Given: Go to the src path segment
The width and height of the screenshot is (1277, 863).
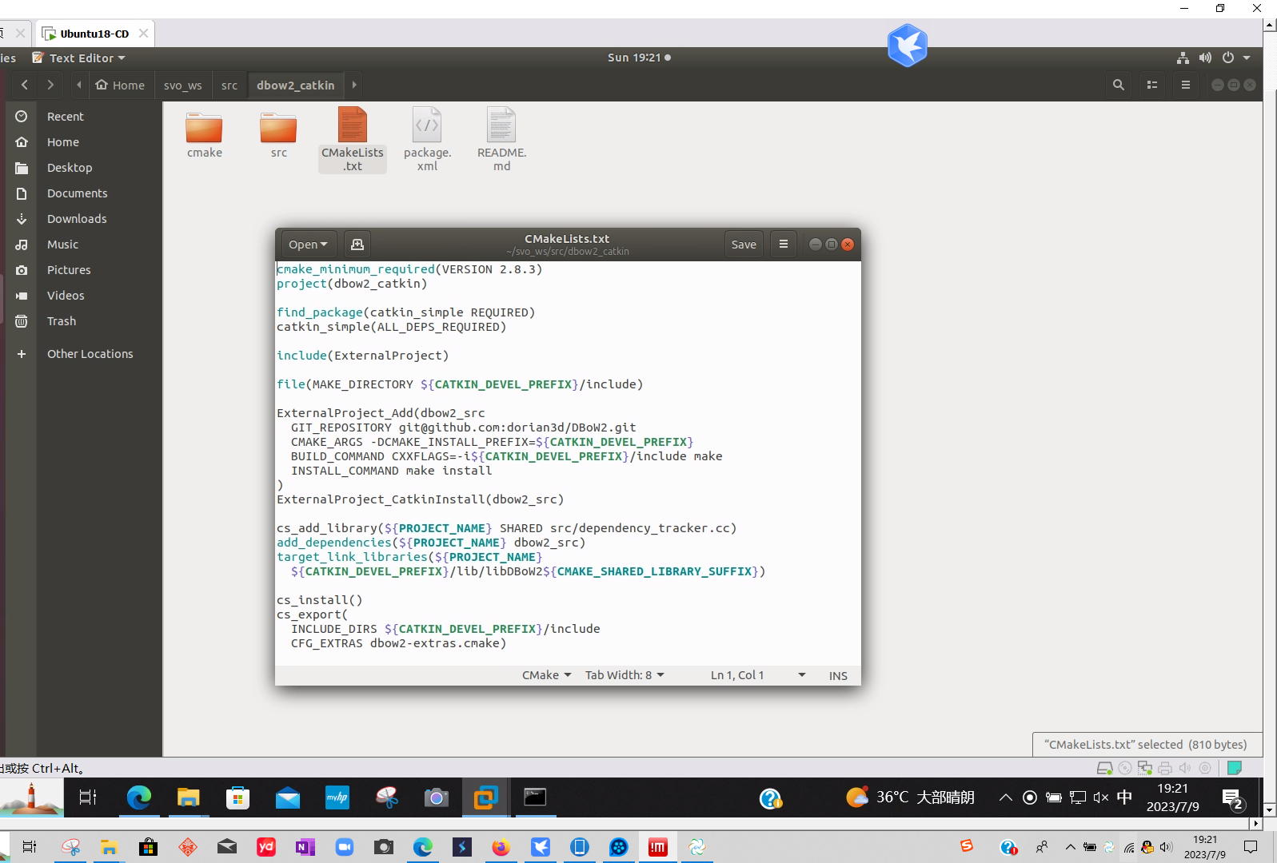Looking at the screenshot, I should tap(229, 85).
